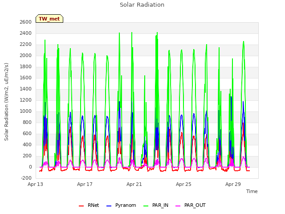Click the 2400 y-axis tick label
The image size is (285, 214).
coord(26,33)
